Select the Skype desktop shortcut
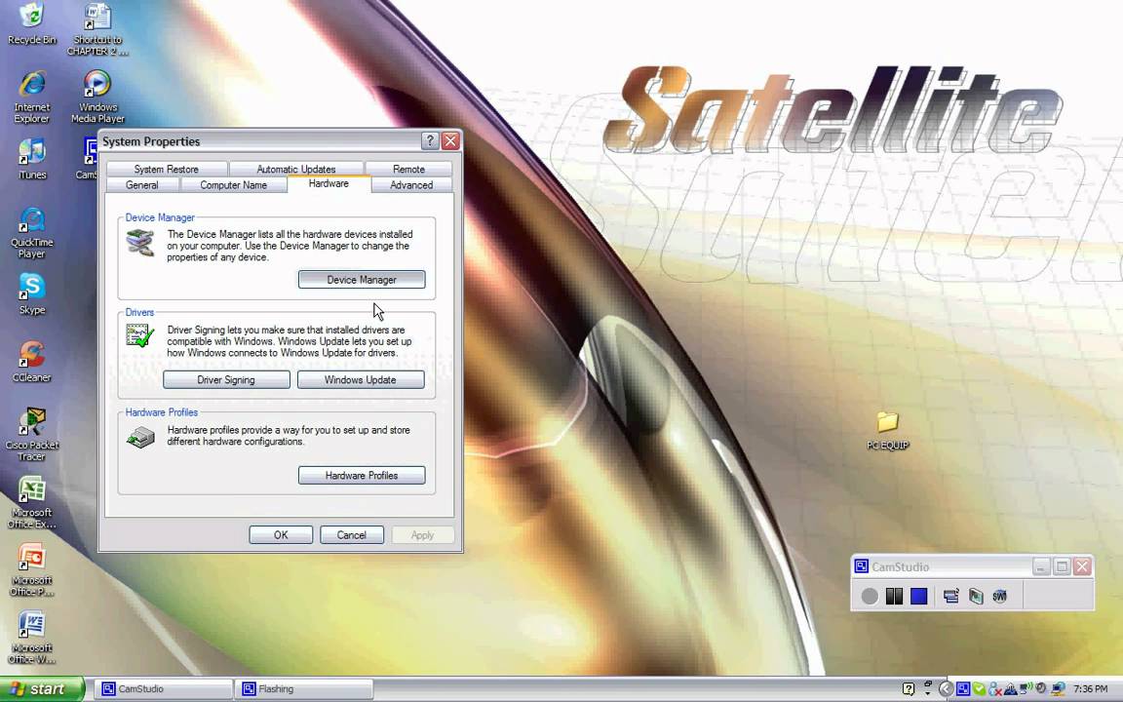The height and width of the screenshot is (702, 1123). (31, 293)
